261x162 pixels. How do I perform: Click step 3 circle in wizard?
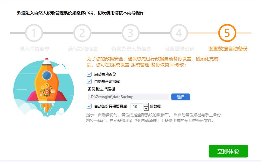coord(130,33)
